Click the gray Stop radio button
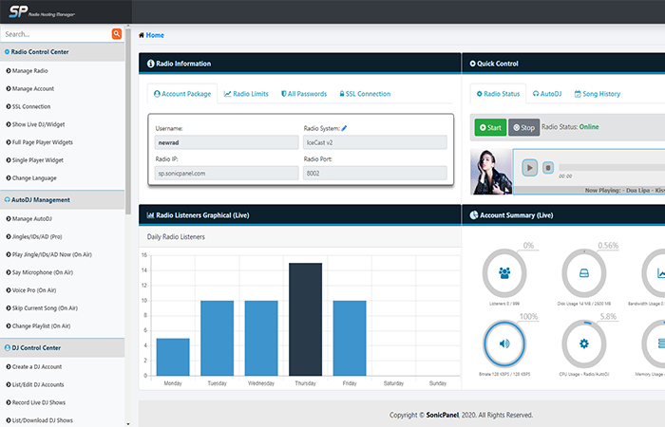Screen dimensions: 665x427 (x=523, y=127)
